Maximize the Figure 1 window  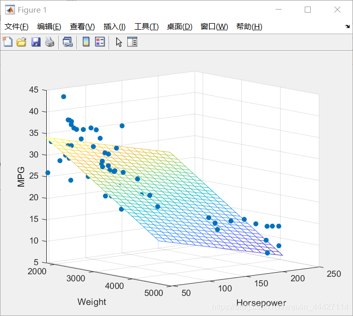click(308, 10)
